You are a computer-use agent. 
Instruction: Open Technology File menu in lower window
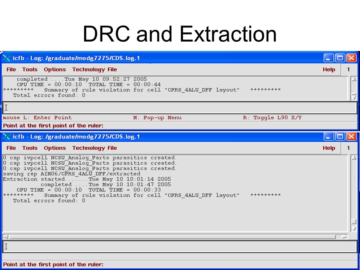(x=94, y=148)
